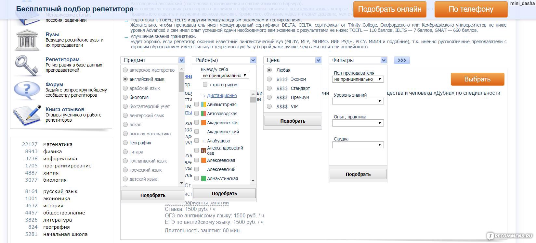Click the По телефону orange button

pyautogui.click(x=471, y=9)
